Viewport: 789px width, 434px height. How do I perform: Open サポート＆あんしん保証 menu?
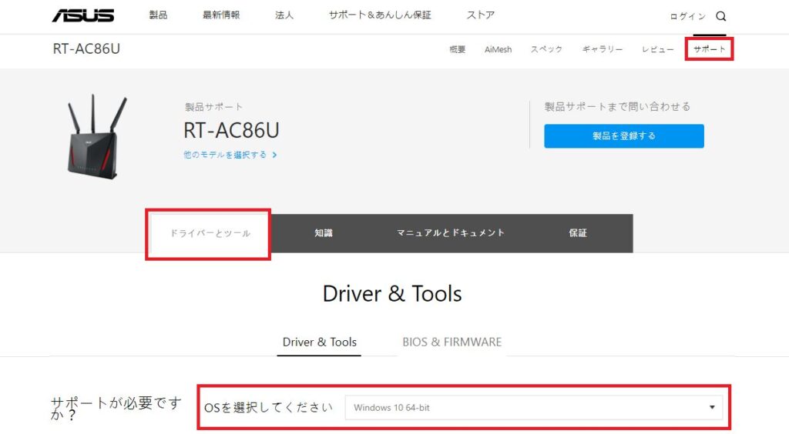pos(380,15)
